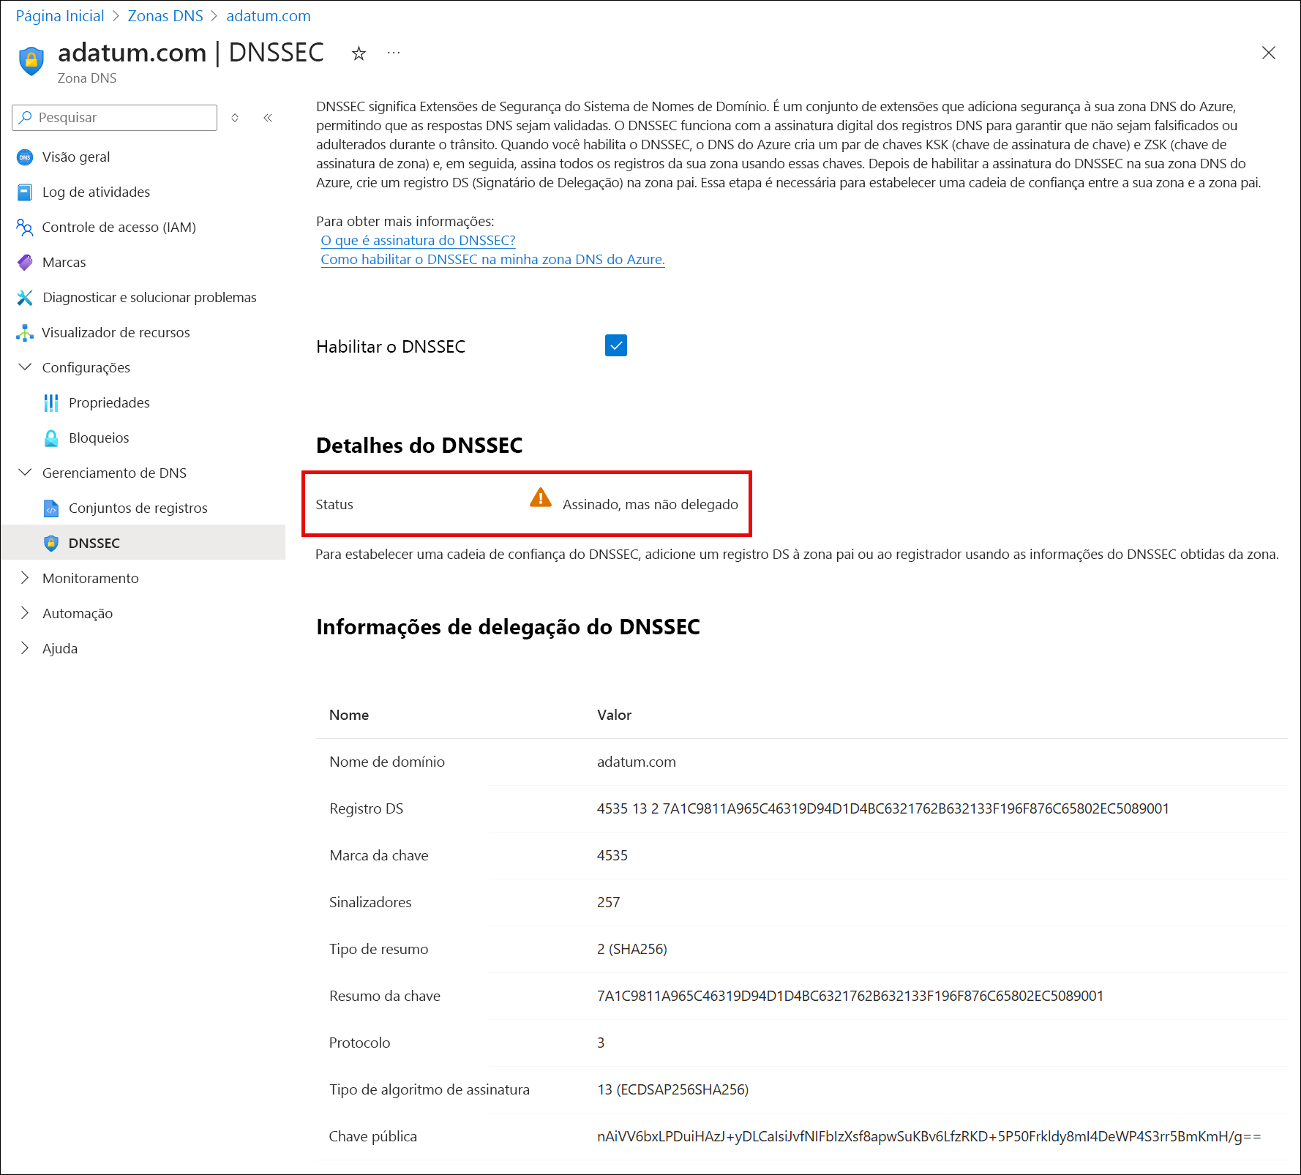Select the Protocolo value 3
1301x1175 pixels.
601,1043
